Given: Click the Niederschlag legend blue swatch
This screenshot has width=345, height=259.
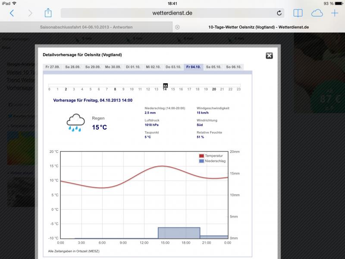Looking at the screenshot, I should click(x=201, y=161).
